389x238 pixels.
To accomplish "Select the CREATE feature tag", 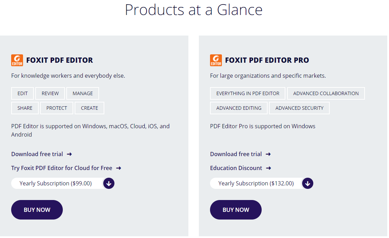I will (89, 108).
